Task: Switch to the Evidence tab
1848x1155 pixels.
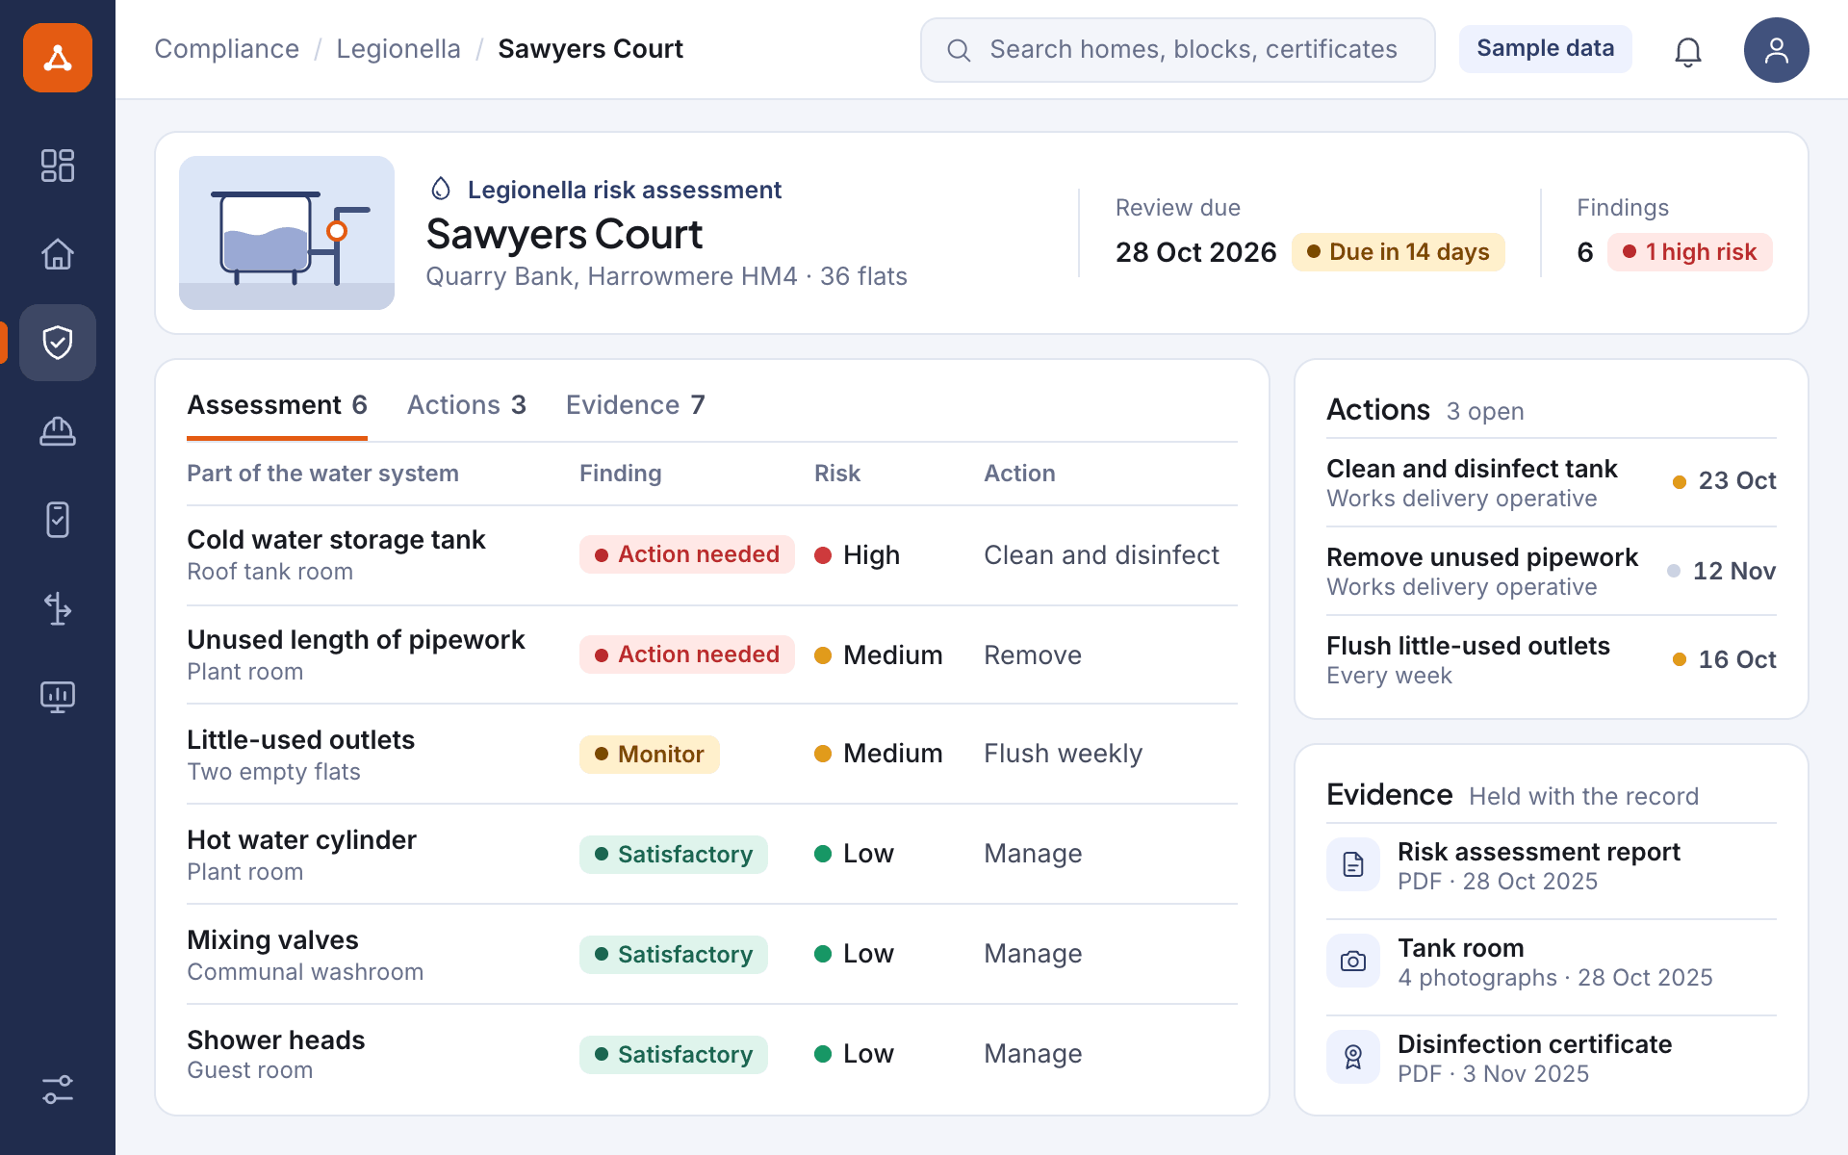Action: [635, 405]
